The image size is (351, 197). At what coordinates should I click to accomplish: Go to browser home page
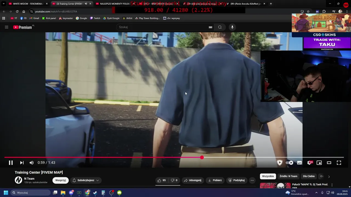(24, 11)
